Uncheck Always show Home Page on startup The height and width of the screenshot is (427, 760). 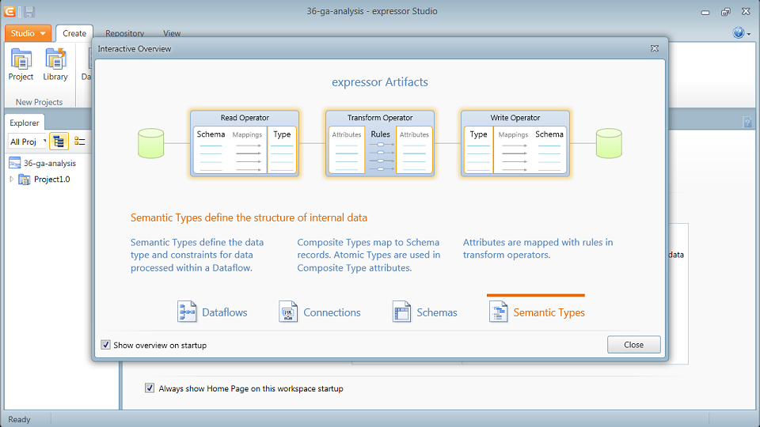pos(150,387)
